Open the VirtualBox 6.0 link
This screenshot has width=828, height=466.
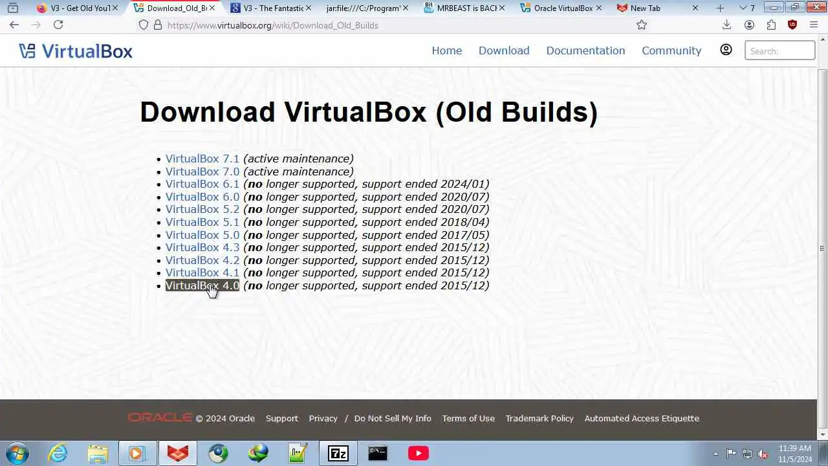[202, 197]
